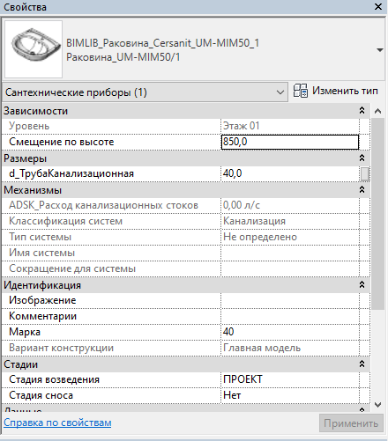Click the Применить button
388x441 pixels.
351,423
